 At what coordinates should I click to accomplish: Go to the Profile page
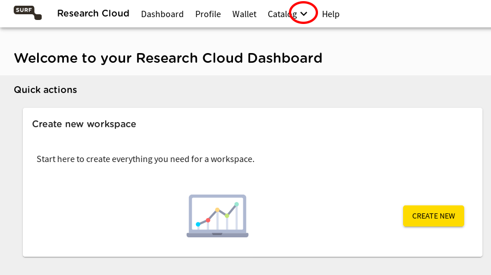coord(208,14)
